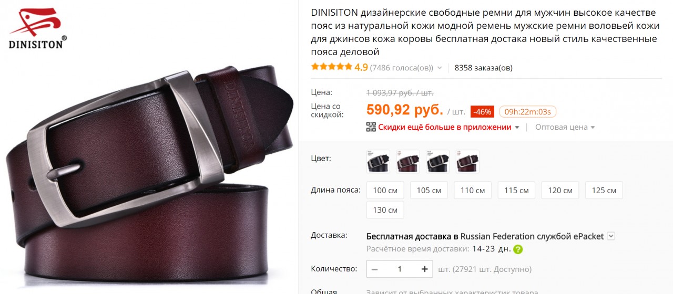Expand the votes rating breakdown arrow
Image resolution: width=673 pixels, height=294 pixels.
[x=439, y=68]
